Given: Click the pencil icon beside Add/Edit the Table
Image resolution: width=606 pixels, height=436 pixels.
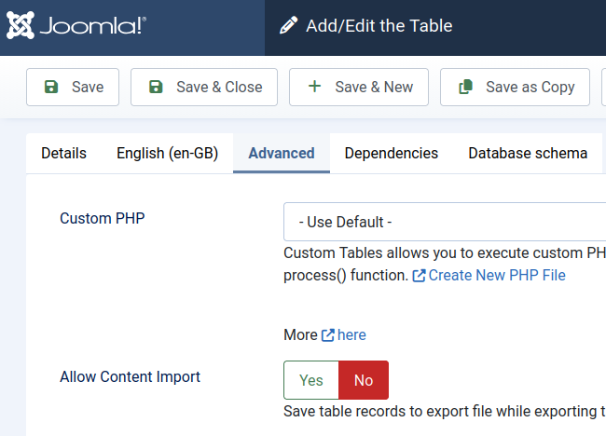Looking at the screenshot, I should point(289,26).
